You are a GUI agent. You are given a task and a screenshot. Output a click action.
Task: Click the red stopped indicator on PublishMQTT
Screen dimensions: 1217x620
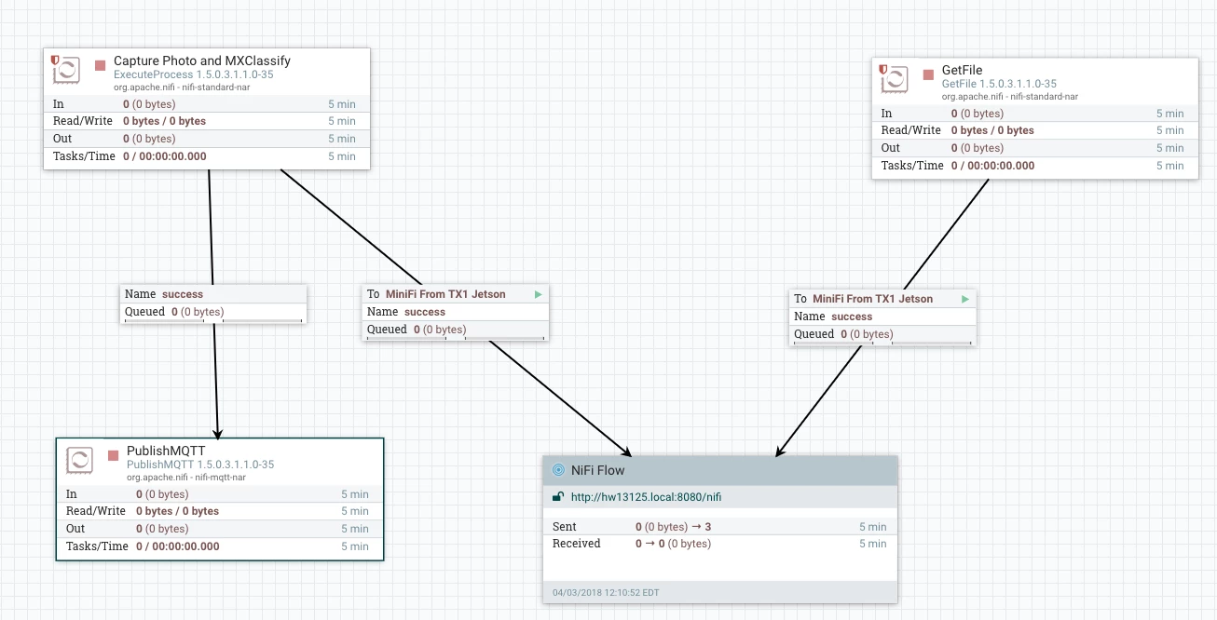click(x=113, y=456)
